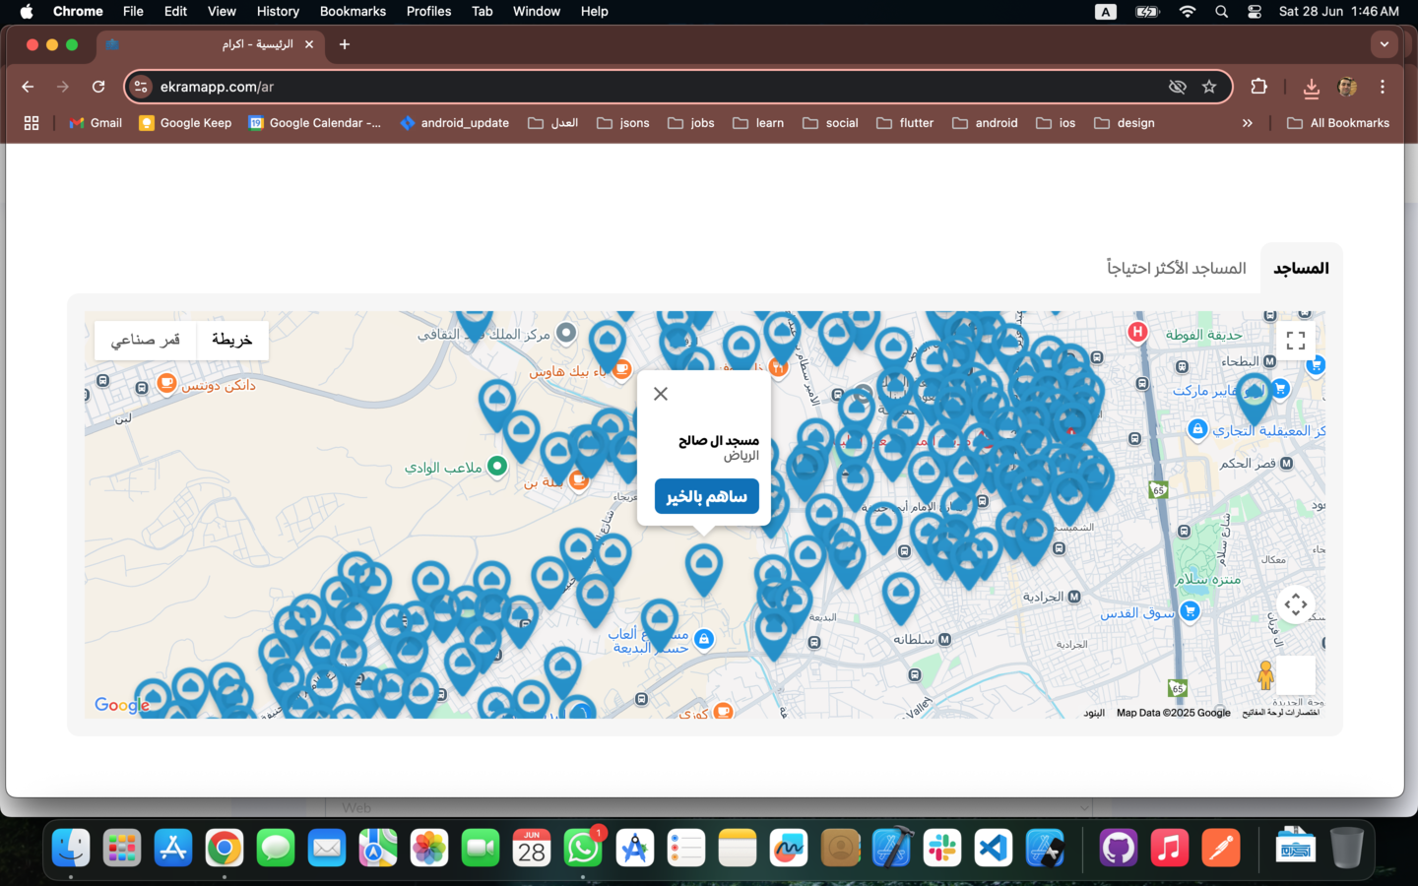The height and width of the screenshot is (886, 1418).
Task: Close the mosque info popup
Action: click(x=661, y=394)
